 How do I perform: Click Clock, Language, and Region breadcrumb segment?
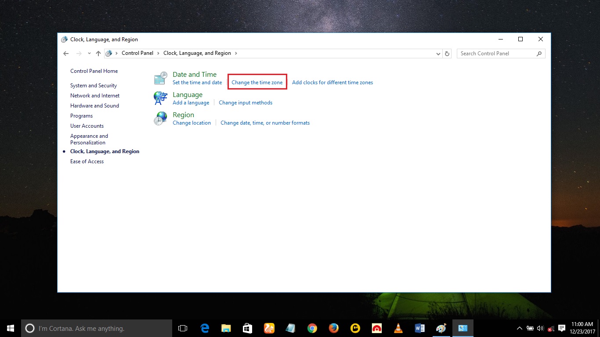tap(197, 54)
